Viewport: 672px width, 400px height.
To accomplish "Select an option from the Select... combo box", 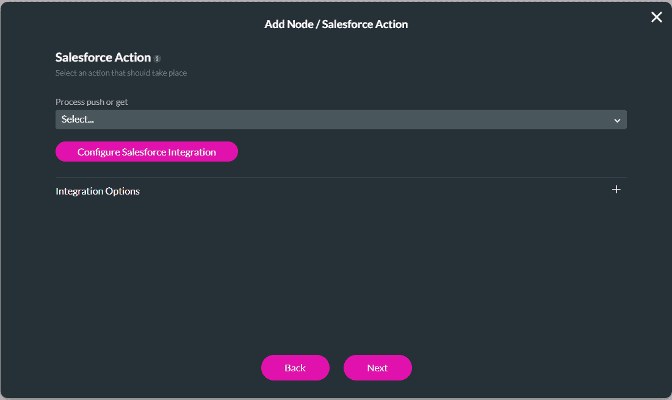I will [341, 120].
